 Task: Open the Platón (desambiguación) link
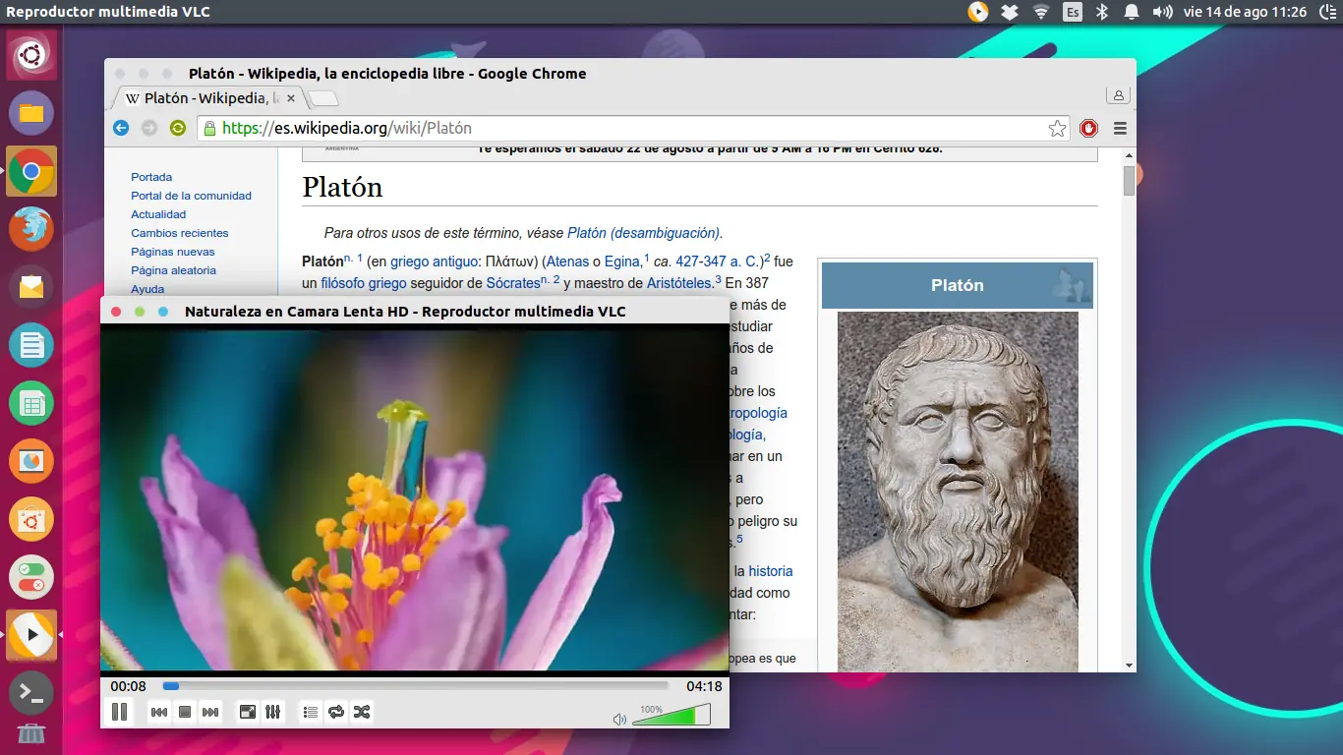tap(644, 233)
